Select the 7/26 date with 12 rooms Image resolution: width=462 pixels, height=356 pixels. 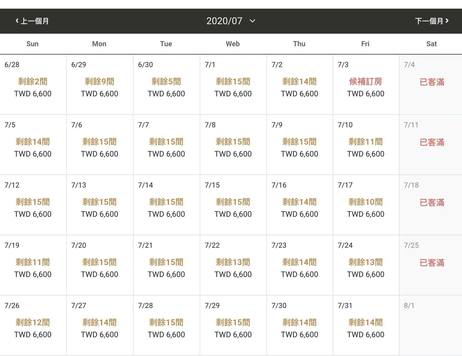[x=33, y=325]
